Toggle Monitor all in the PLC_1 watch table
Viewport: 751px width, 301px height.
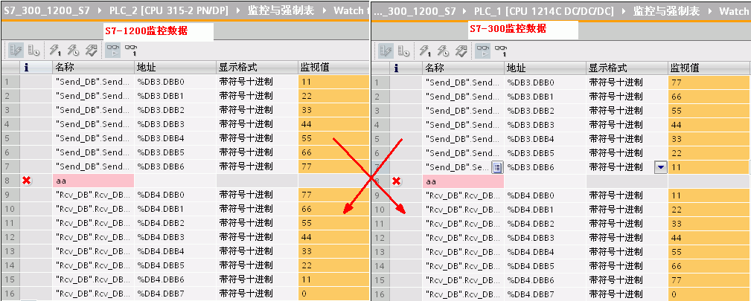tap(483, 51)
